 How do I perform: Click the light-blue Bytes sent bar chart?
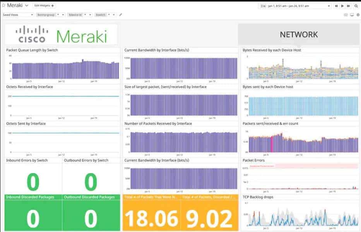point(303,106)
